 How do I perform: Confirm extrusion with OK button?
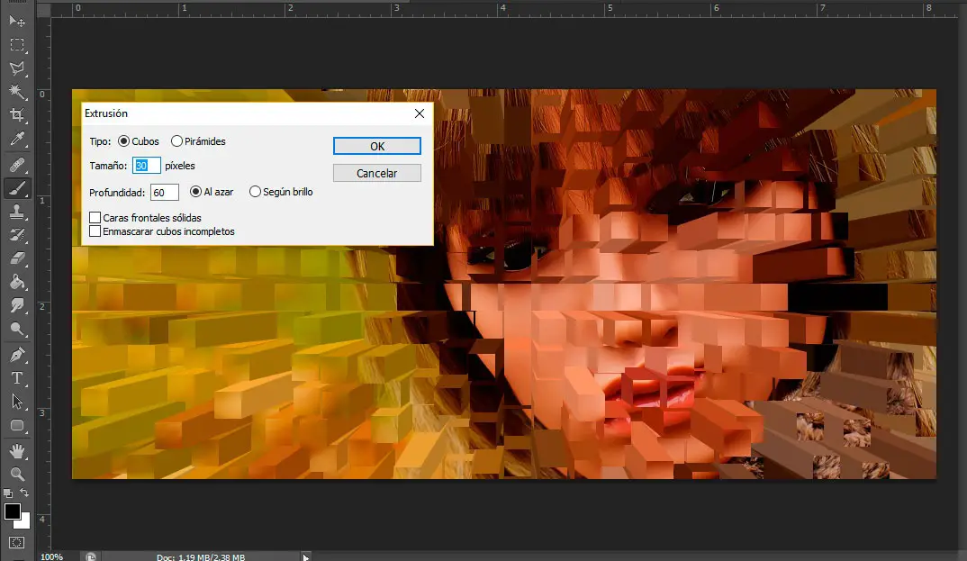pyautogui.click(x=377, y=146)
